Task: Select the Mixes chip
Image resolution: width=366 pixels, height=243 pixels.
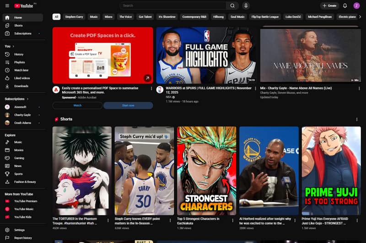Action: click(x=108, y=17)
